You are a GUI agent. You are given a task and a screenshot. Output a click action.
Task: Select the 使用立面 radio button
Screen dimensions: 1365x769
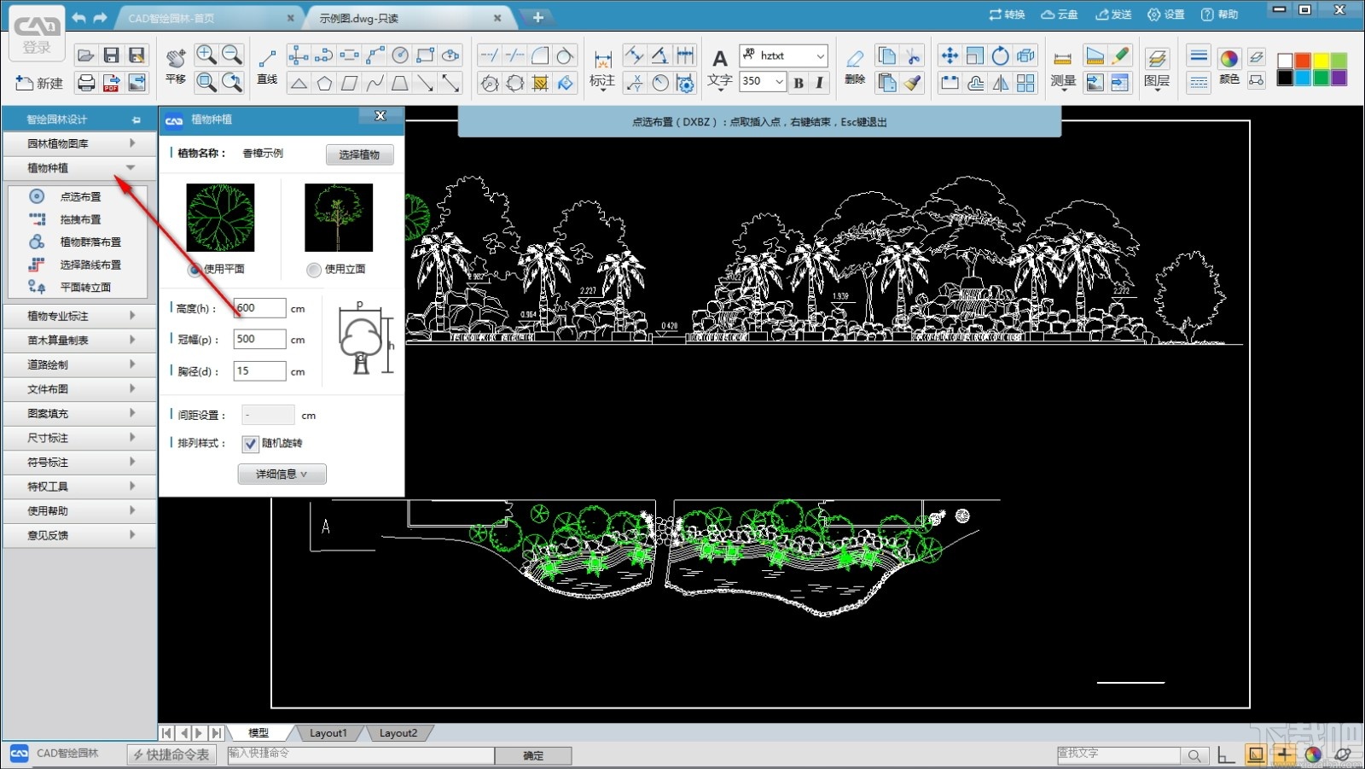click(x=314, y=270)
